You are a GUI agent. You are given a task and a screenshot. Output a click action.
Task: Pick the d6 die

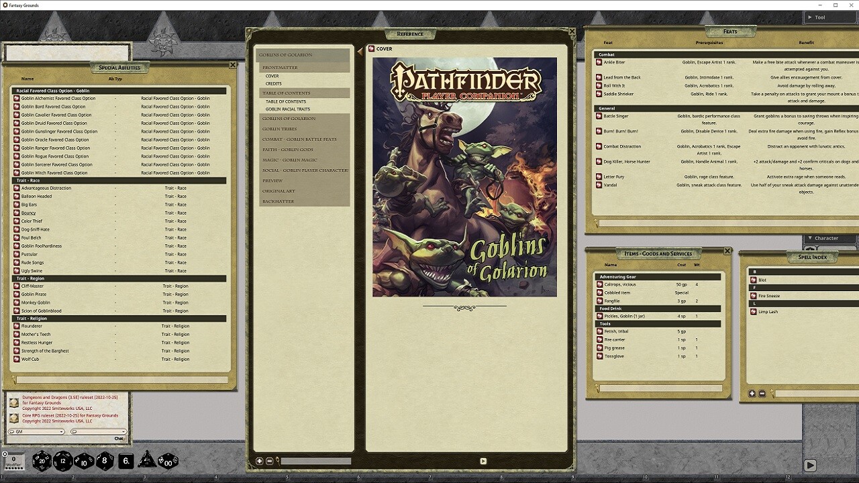coord(126,461)
